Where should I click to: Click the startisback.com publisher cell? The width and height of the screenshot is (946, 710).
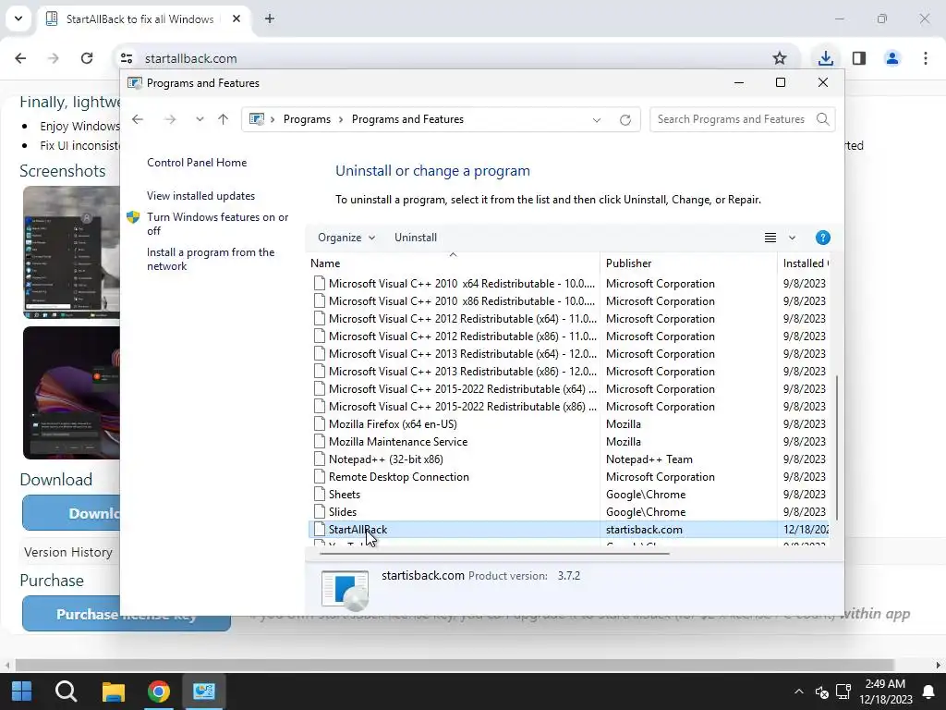point(644,530)
